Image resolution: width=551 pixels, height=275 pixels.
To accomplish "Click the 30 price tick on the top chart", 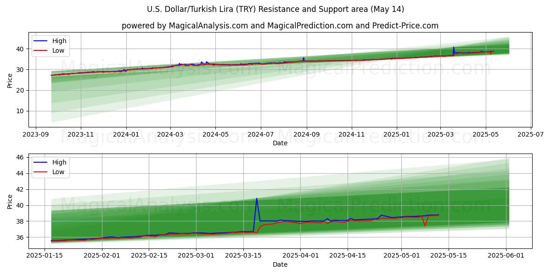I will click(x=21, y=70).
